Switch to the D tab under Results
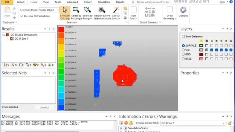The width and height of the screenshot is (235, 132). click(14, 65)
